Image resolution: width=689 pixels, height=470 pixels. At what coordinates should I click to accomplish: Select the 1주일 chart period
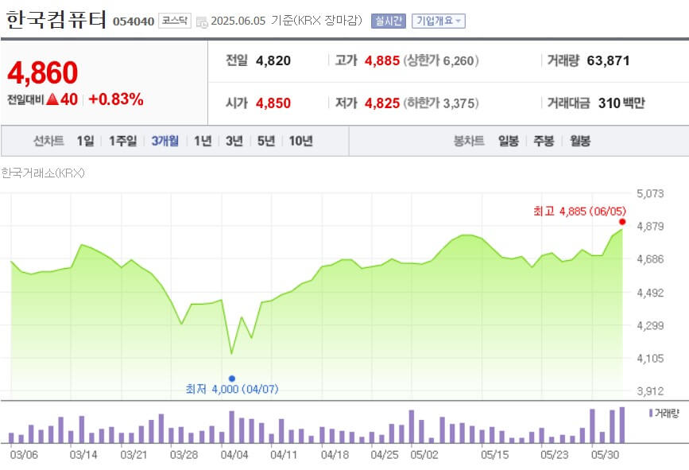(x=122, y=141)
